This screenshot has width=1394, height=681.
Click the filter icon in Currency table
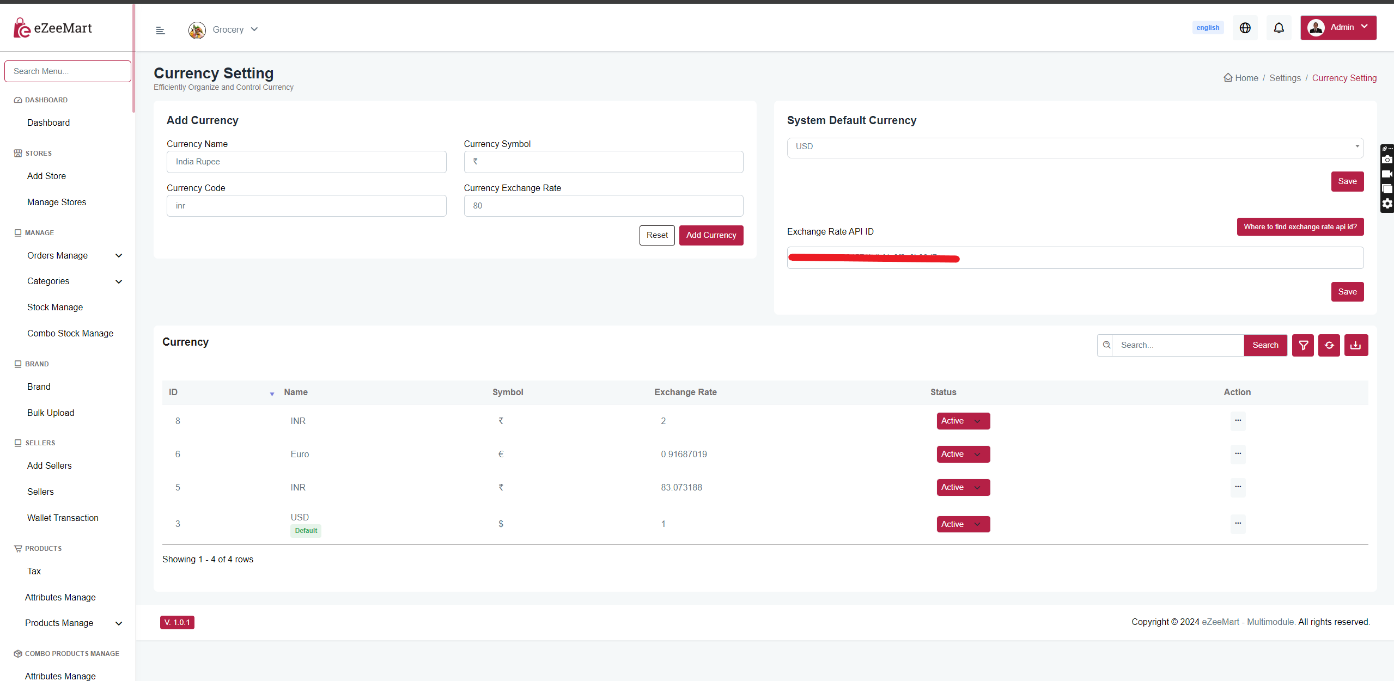point(1303,345)
